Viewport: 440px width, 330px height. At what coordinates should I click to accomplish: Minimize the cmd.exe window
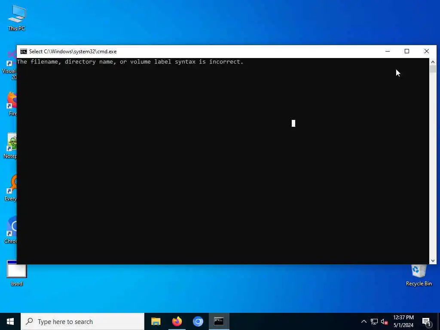pyautogui.click(x=388, y=52)
